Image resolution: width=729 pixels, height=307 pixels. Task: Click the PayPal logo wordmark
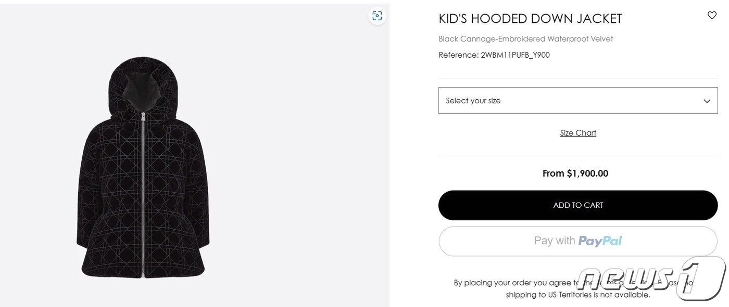point(600,241)
